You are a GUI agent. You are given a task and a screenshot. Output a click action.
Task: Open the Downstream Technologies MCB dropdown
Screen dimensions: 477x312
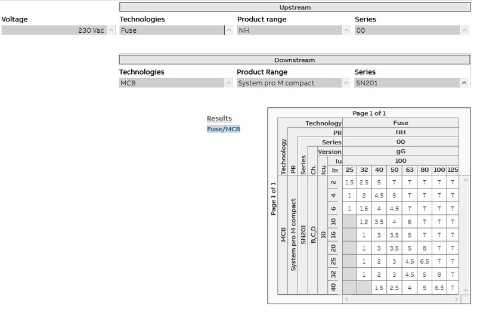tap(228, 83)
